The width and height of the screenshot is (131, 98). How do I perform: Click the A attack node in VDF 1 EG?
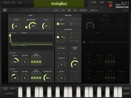pyautogui.click(x=10, y=35)
